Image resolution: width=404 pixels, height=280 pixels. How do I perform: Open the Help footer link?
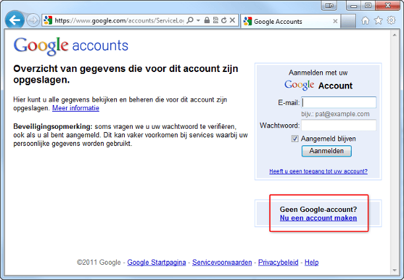312,262
